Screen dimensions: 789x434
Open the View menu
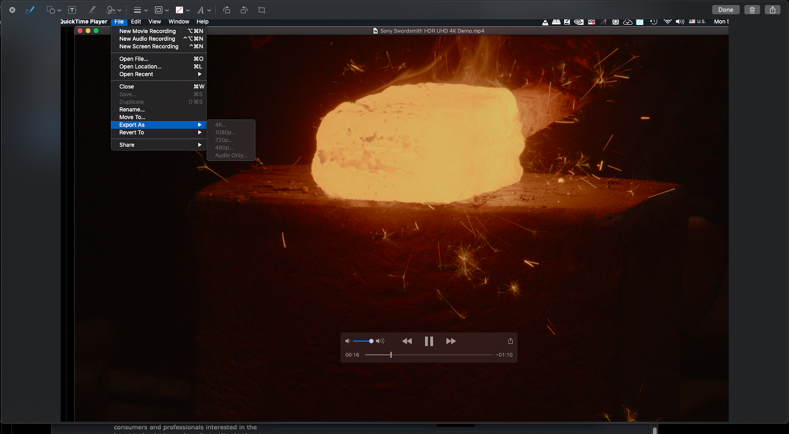[x=155, y=22]
